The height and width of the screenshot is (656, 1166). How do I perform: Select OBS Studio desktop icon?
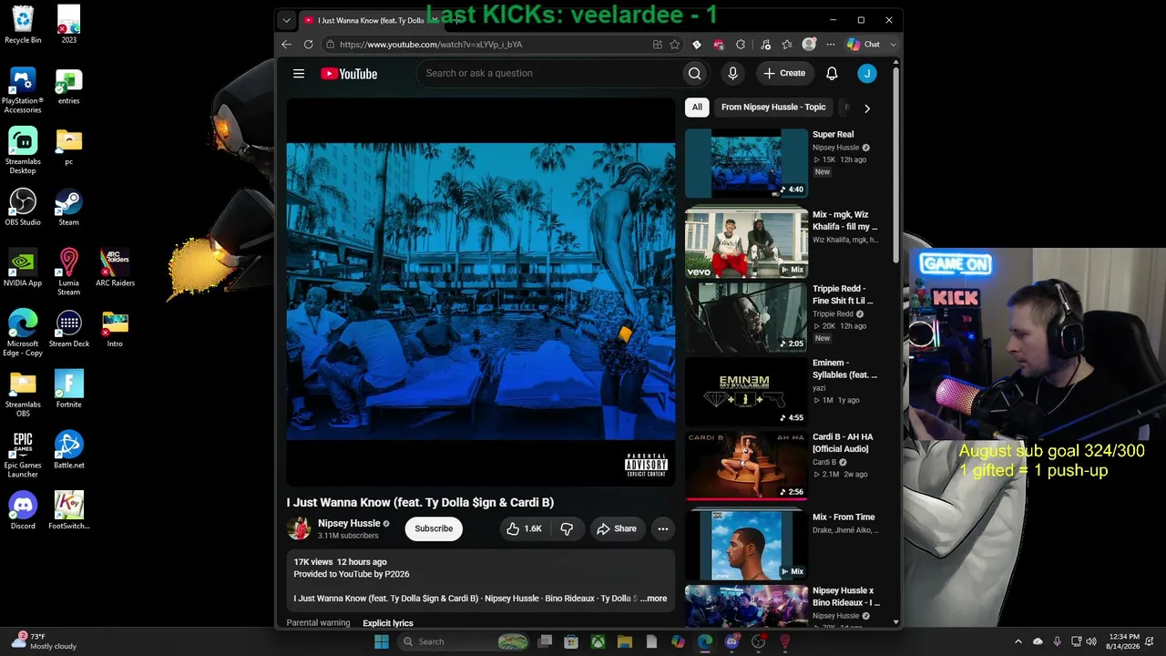pos(23,207)
